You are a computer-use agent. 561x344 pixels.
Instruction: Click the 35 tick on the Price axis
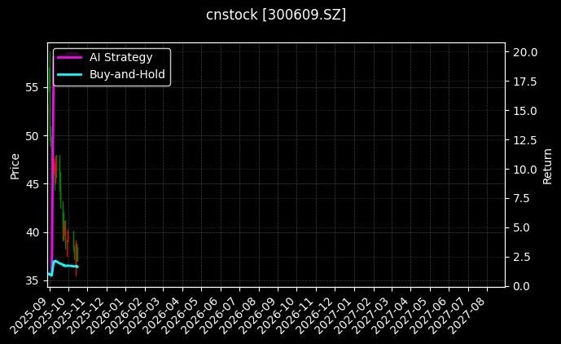point(33,281)
